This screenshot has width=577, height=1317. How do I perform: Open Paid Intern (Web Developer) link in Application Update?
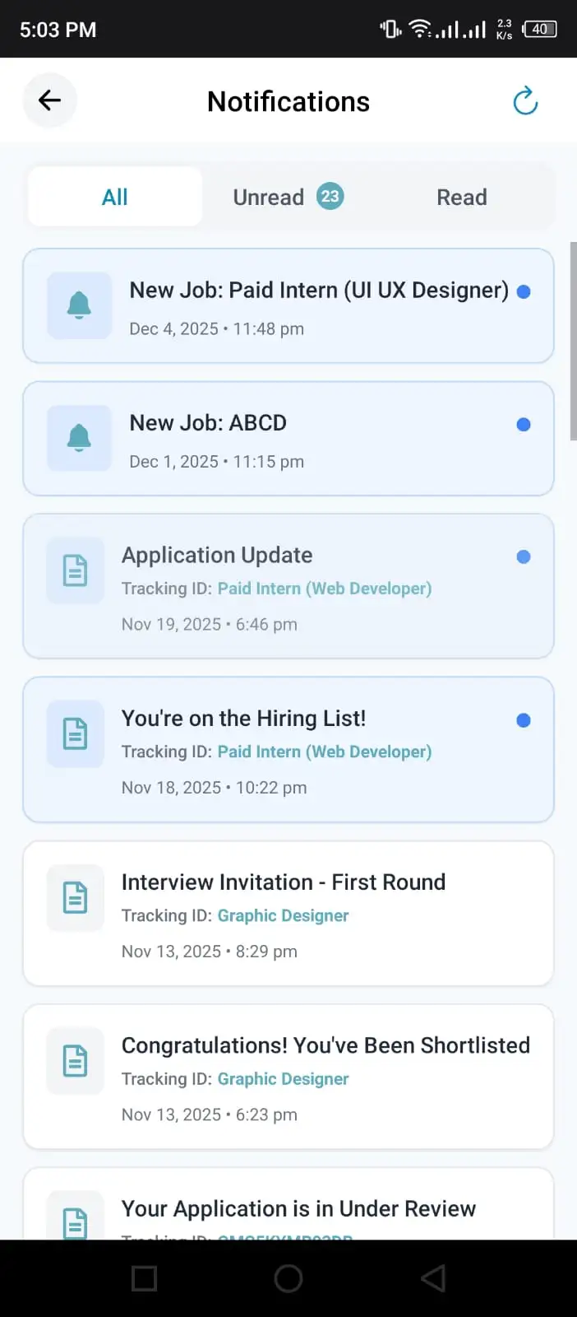coord(324,589)
